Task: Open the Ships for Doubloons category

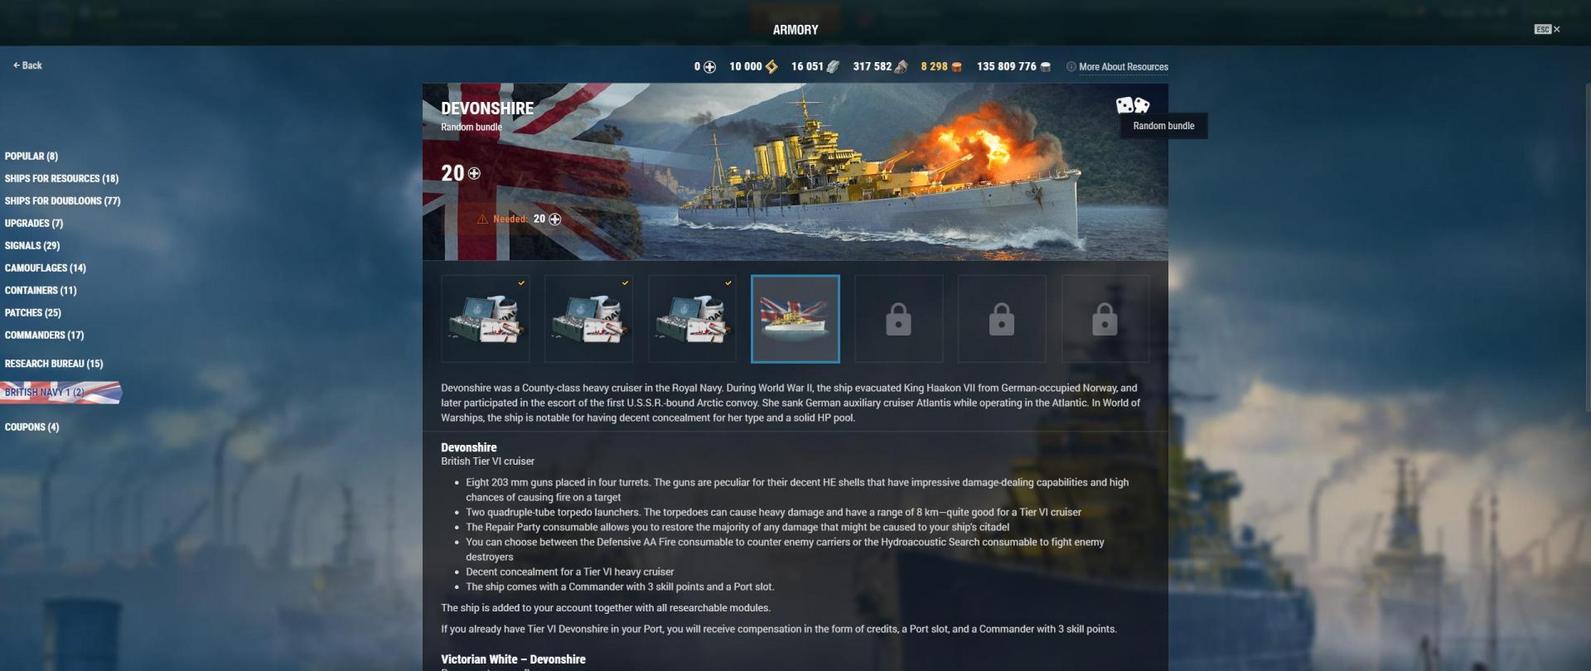Action: point(62,200)
